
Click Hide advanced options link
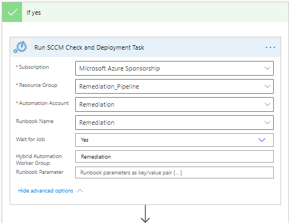point(46,191)
